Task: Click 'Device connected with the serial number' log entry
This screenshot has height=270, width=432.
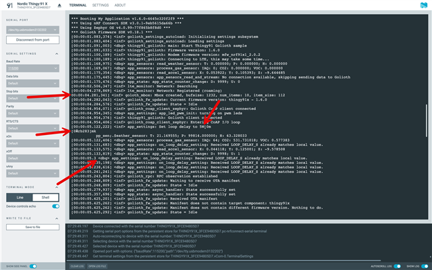Action: pyautogui.click(x=134, y=226)
